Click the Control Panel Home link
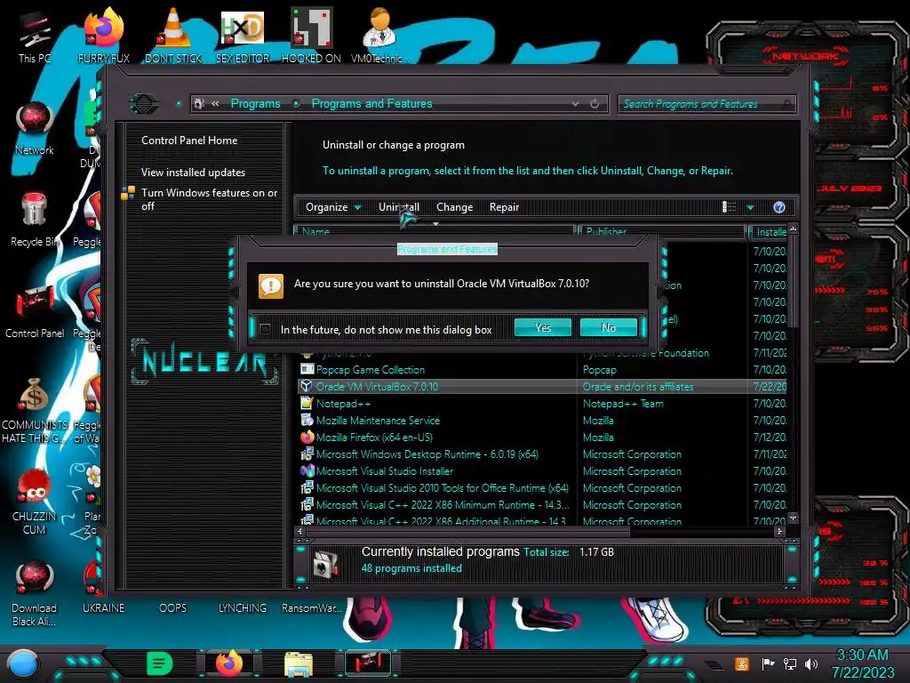Viewport: 910px width, 683px height. 189,141
